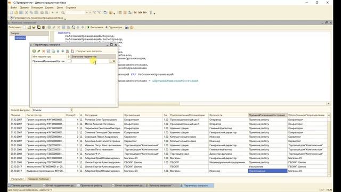Open the Окна menu
The height and width of the screenshot is (192, 341).
pyautogui.click(x=60, y=7)
